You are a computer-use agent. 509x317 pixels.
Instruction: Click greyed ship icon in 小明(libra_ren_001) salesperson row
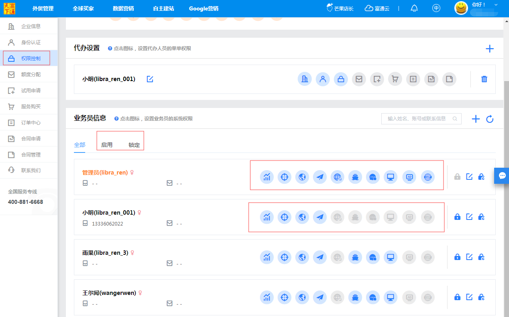point(355,217)
